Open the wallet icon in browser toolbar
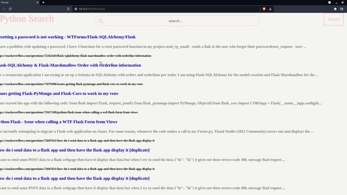 click(342, 9)
